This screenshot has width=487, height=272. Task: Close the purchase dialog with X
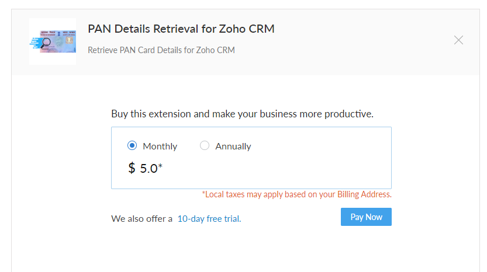458,40
